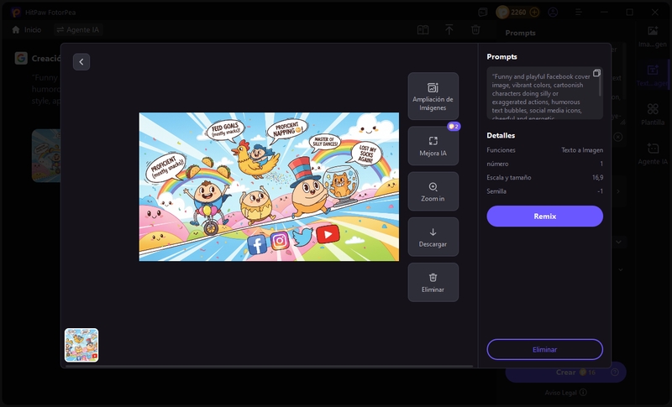The image size is (672, 407).
Task: Click the Remix button
Action: click(544, 216)
